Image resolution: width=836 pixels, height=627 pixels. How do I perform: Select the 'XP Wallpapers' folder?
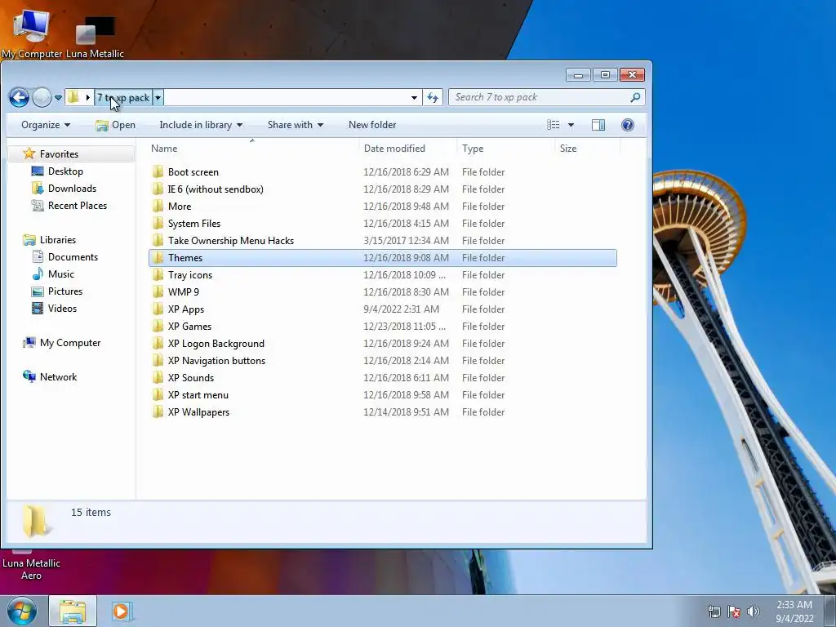pos(382,412)
